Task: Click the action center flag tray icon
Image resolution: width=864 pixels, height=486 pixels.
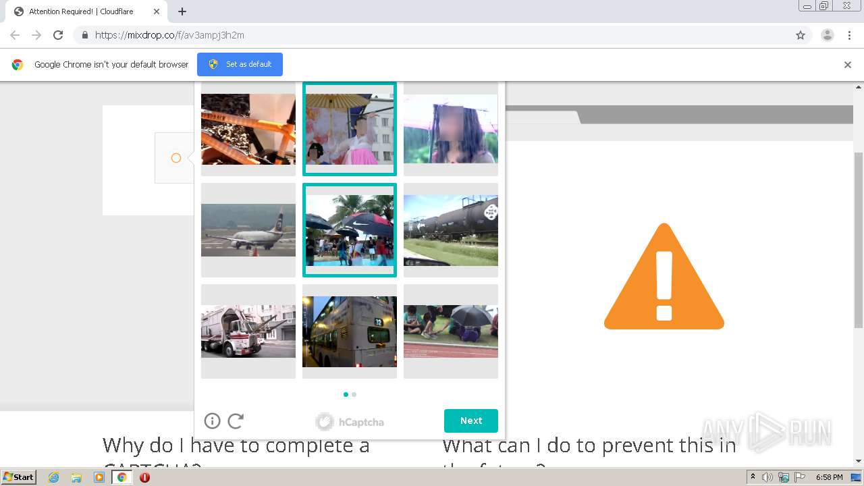Action: point(799,477)
